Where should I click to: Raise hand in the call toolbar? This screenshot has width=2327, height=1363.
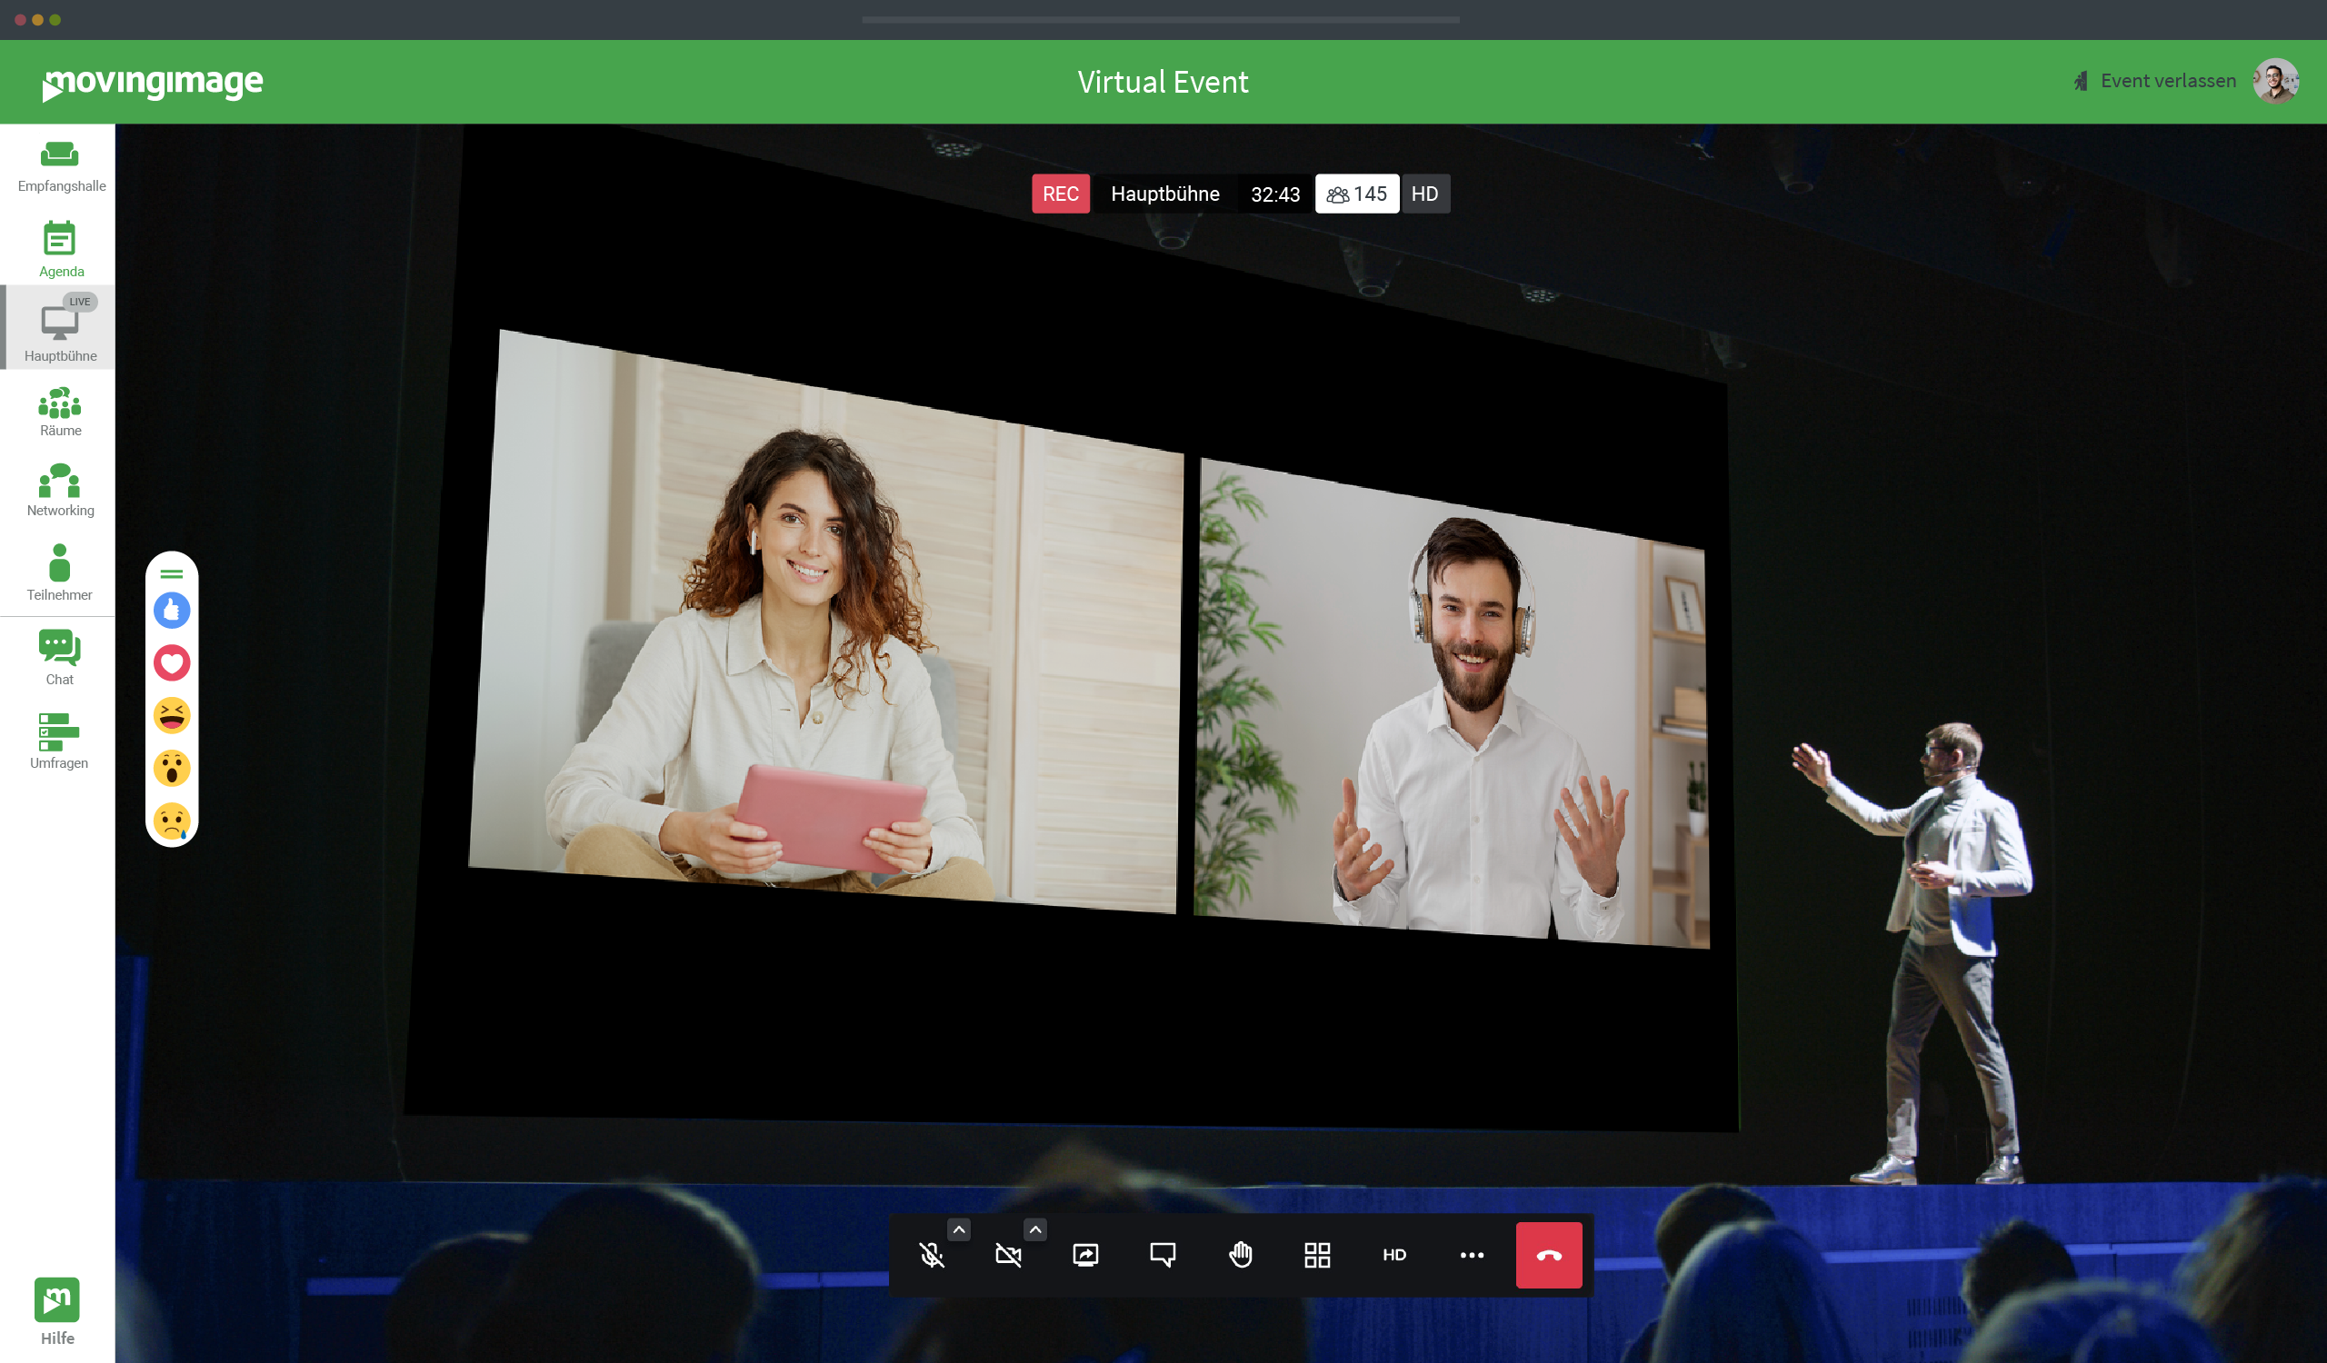coord(1240,1254)
